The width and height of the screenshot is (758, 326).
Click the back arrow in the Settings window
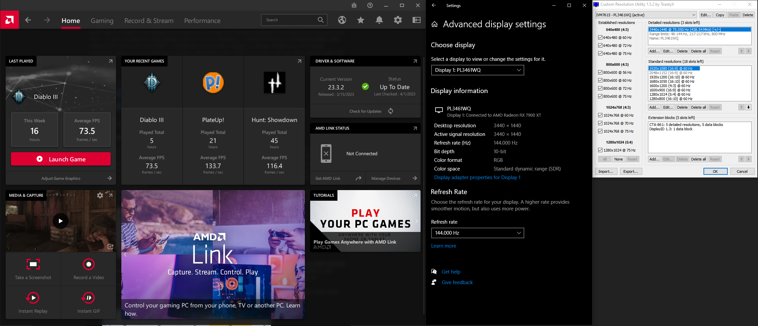(x=434, y=5)
